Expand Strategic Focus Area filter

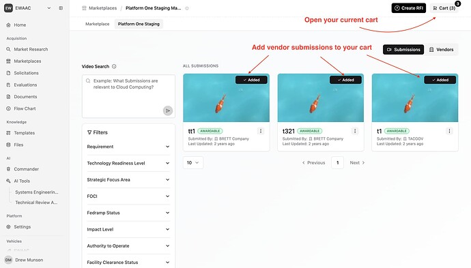coord(128,180)
